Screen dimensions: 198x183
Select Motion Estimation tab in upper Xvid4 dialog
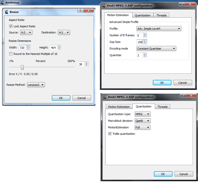coord(118,15)
